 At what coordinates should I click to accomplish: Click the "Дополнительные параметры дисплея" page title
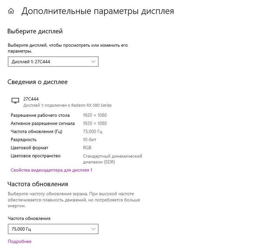click(98, 11)
